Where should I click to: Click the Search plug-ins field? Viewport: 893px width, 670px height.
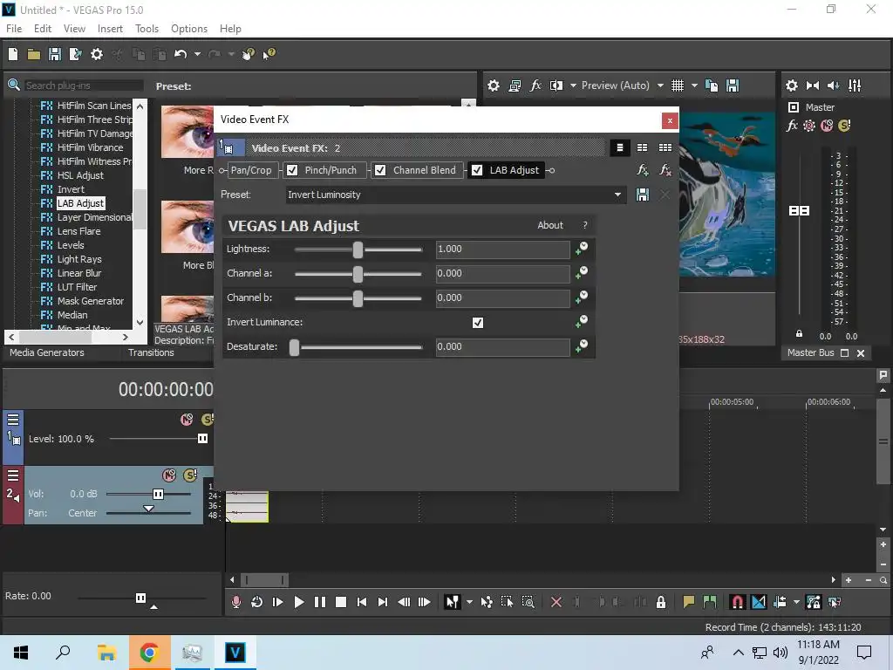coord(84,85)
